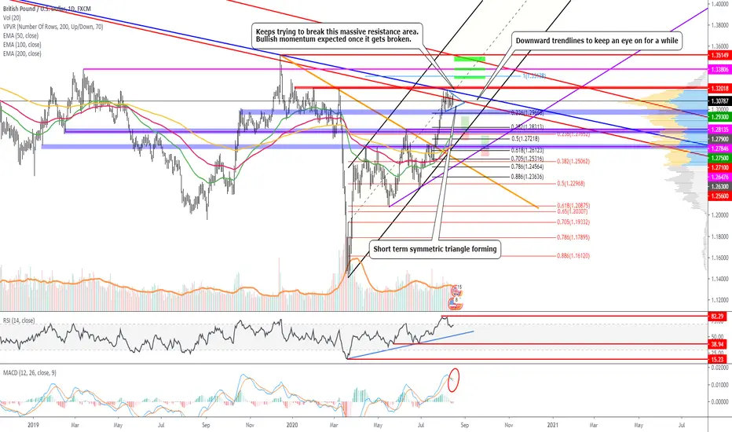Select the red 0.886(1.16120) Fibonacci label
Viewport: 732px width, 432px height.
pyautogui.click(x=573, y=256)
